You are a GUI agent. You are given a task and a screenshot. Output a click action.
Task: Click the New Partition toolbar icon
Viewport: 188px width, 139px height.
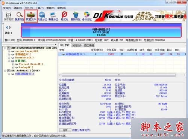pyautogui.click(x=53, y=16)
